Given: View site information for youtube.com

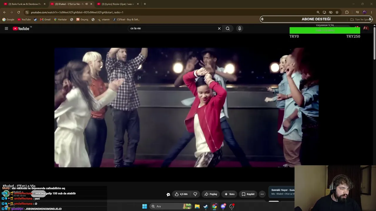Looking at the screenshot, I should click(27, 12).
